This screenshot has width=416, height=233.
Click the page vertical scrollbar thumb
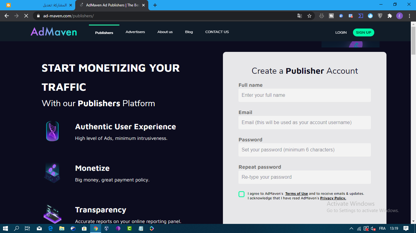(x=413, y=40)
